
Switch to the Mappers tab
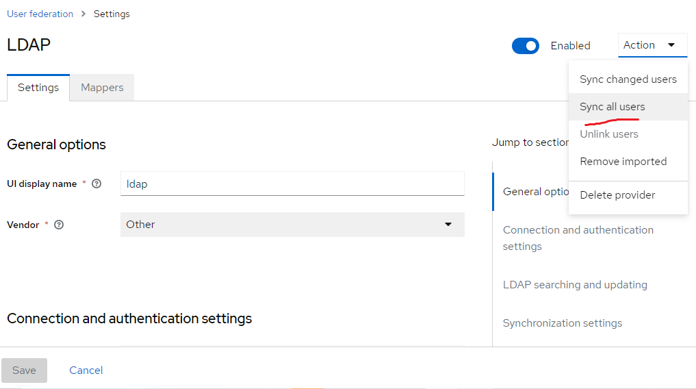coord(102,88)
